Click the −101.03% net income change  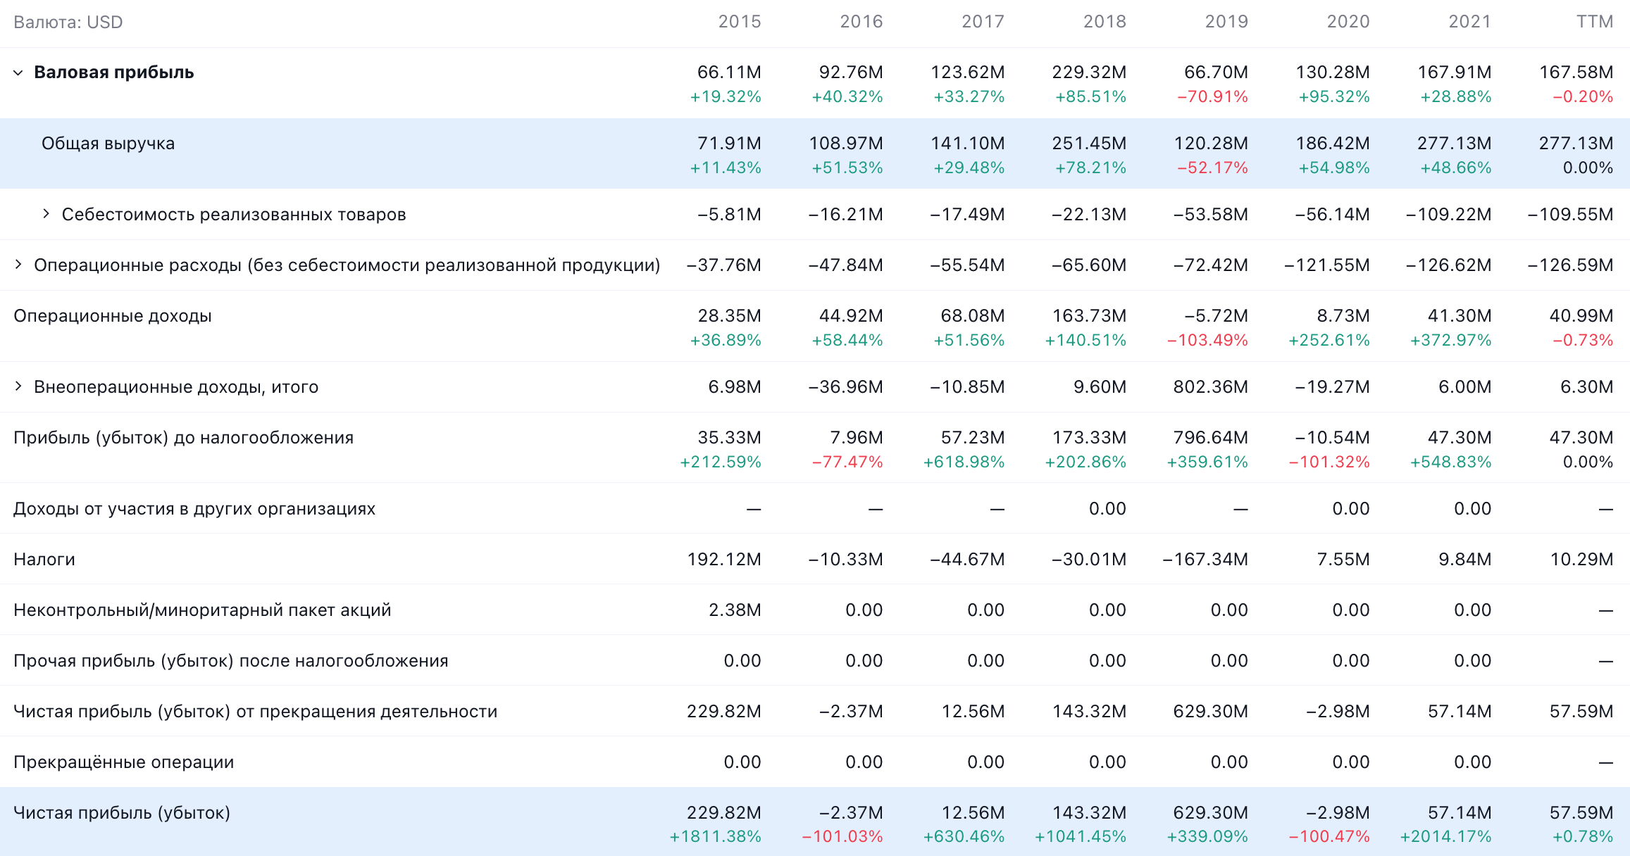842,837
